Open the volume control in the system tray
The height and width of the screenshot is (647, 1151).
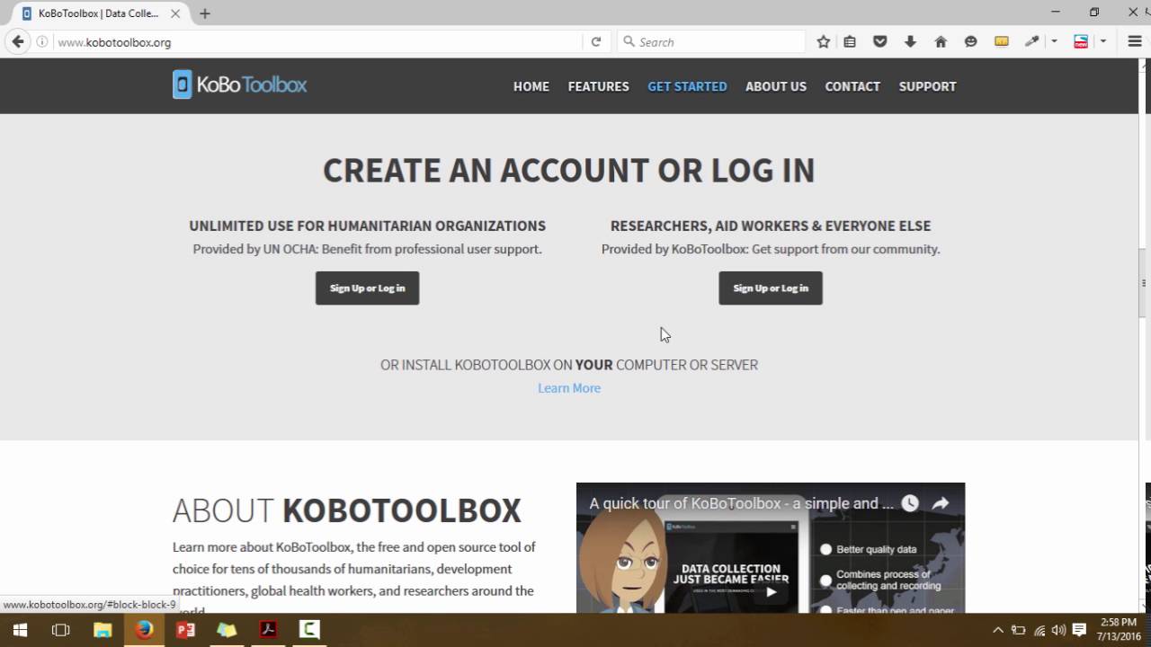(x=1059, y=630)
